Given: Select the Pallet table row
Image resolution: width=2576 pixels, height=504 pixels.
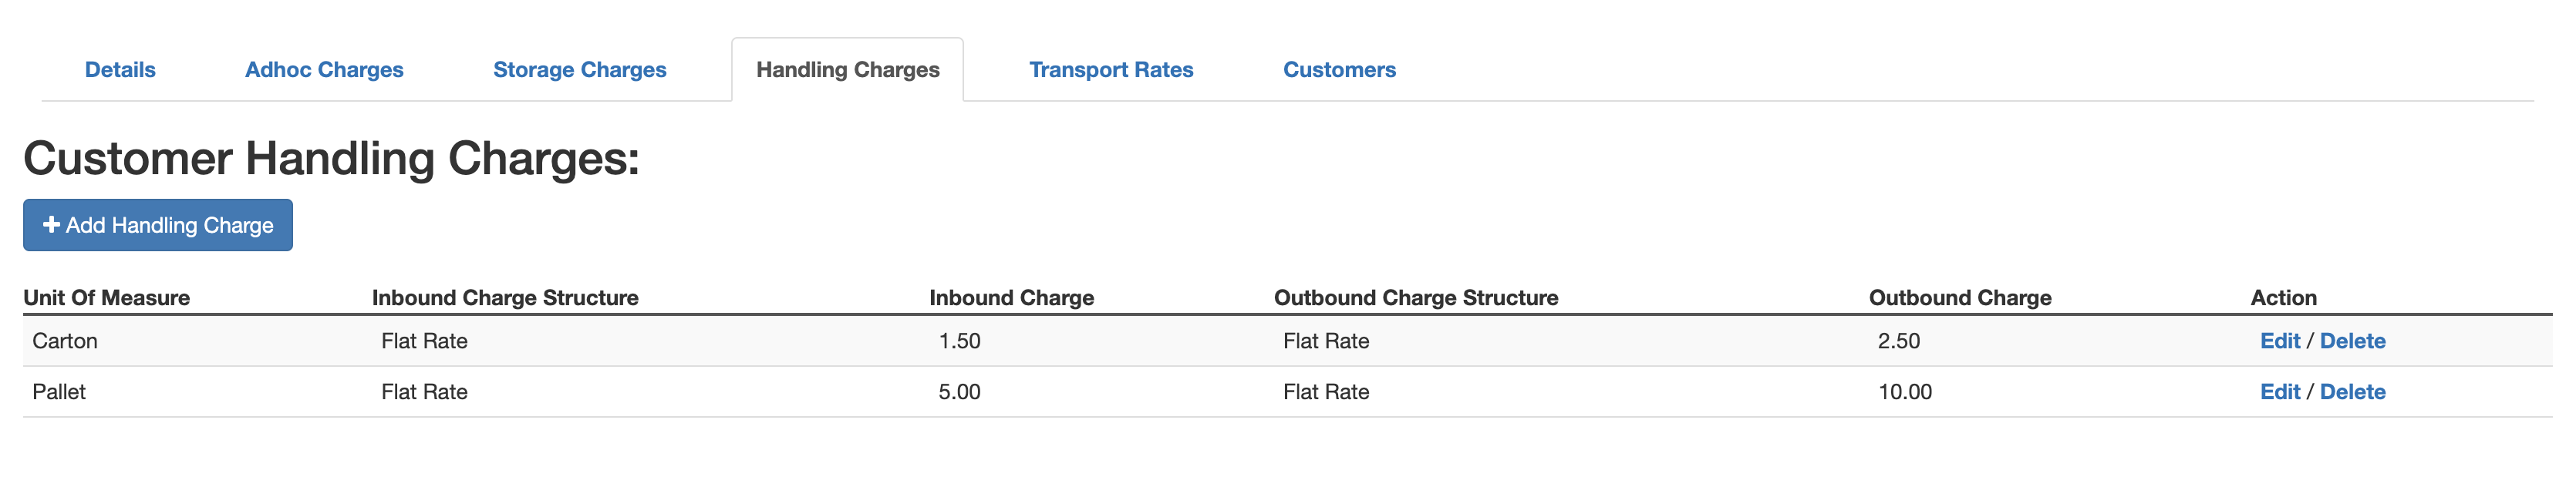Looking at the screenshot, I should point(700,392).
